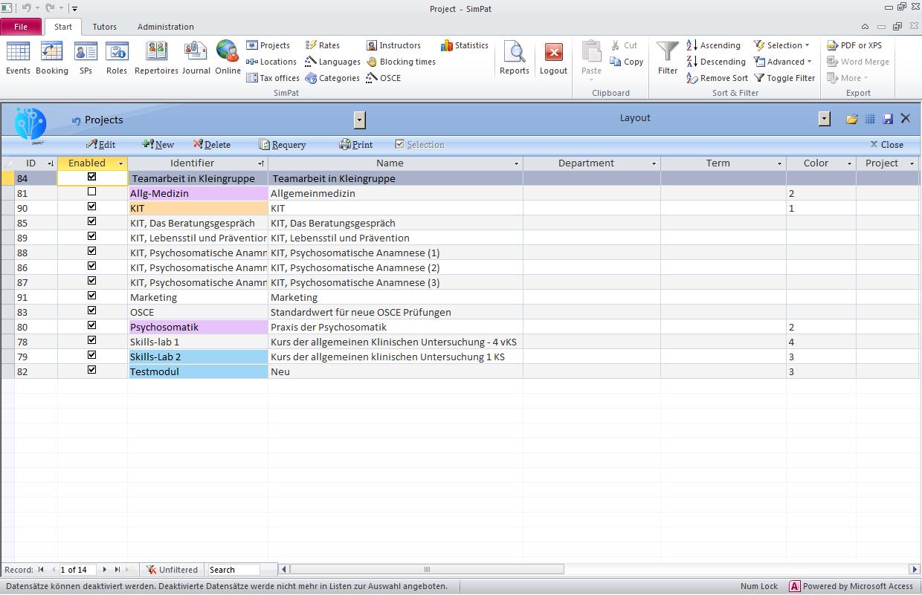Click the Statistics icon
The image size is (922, 595).
pyautogui.click(x=464, y=45)
